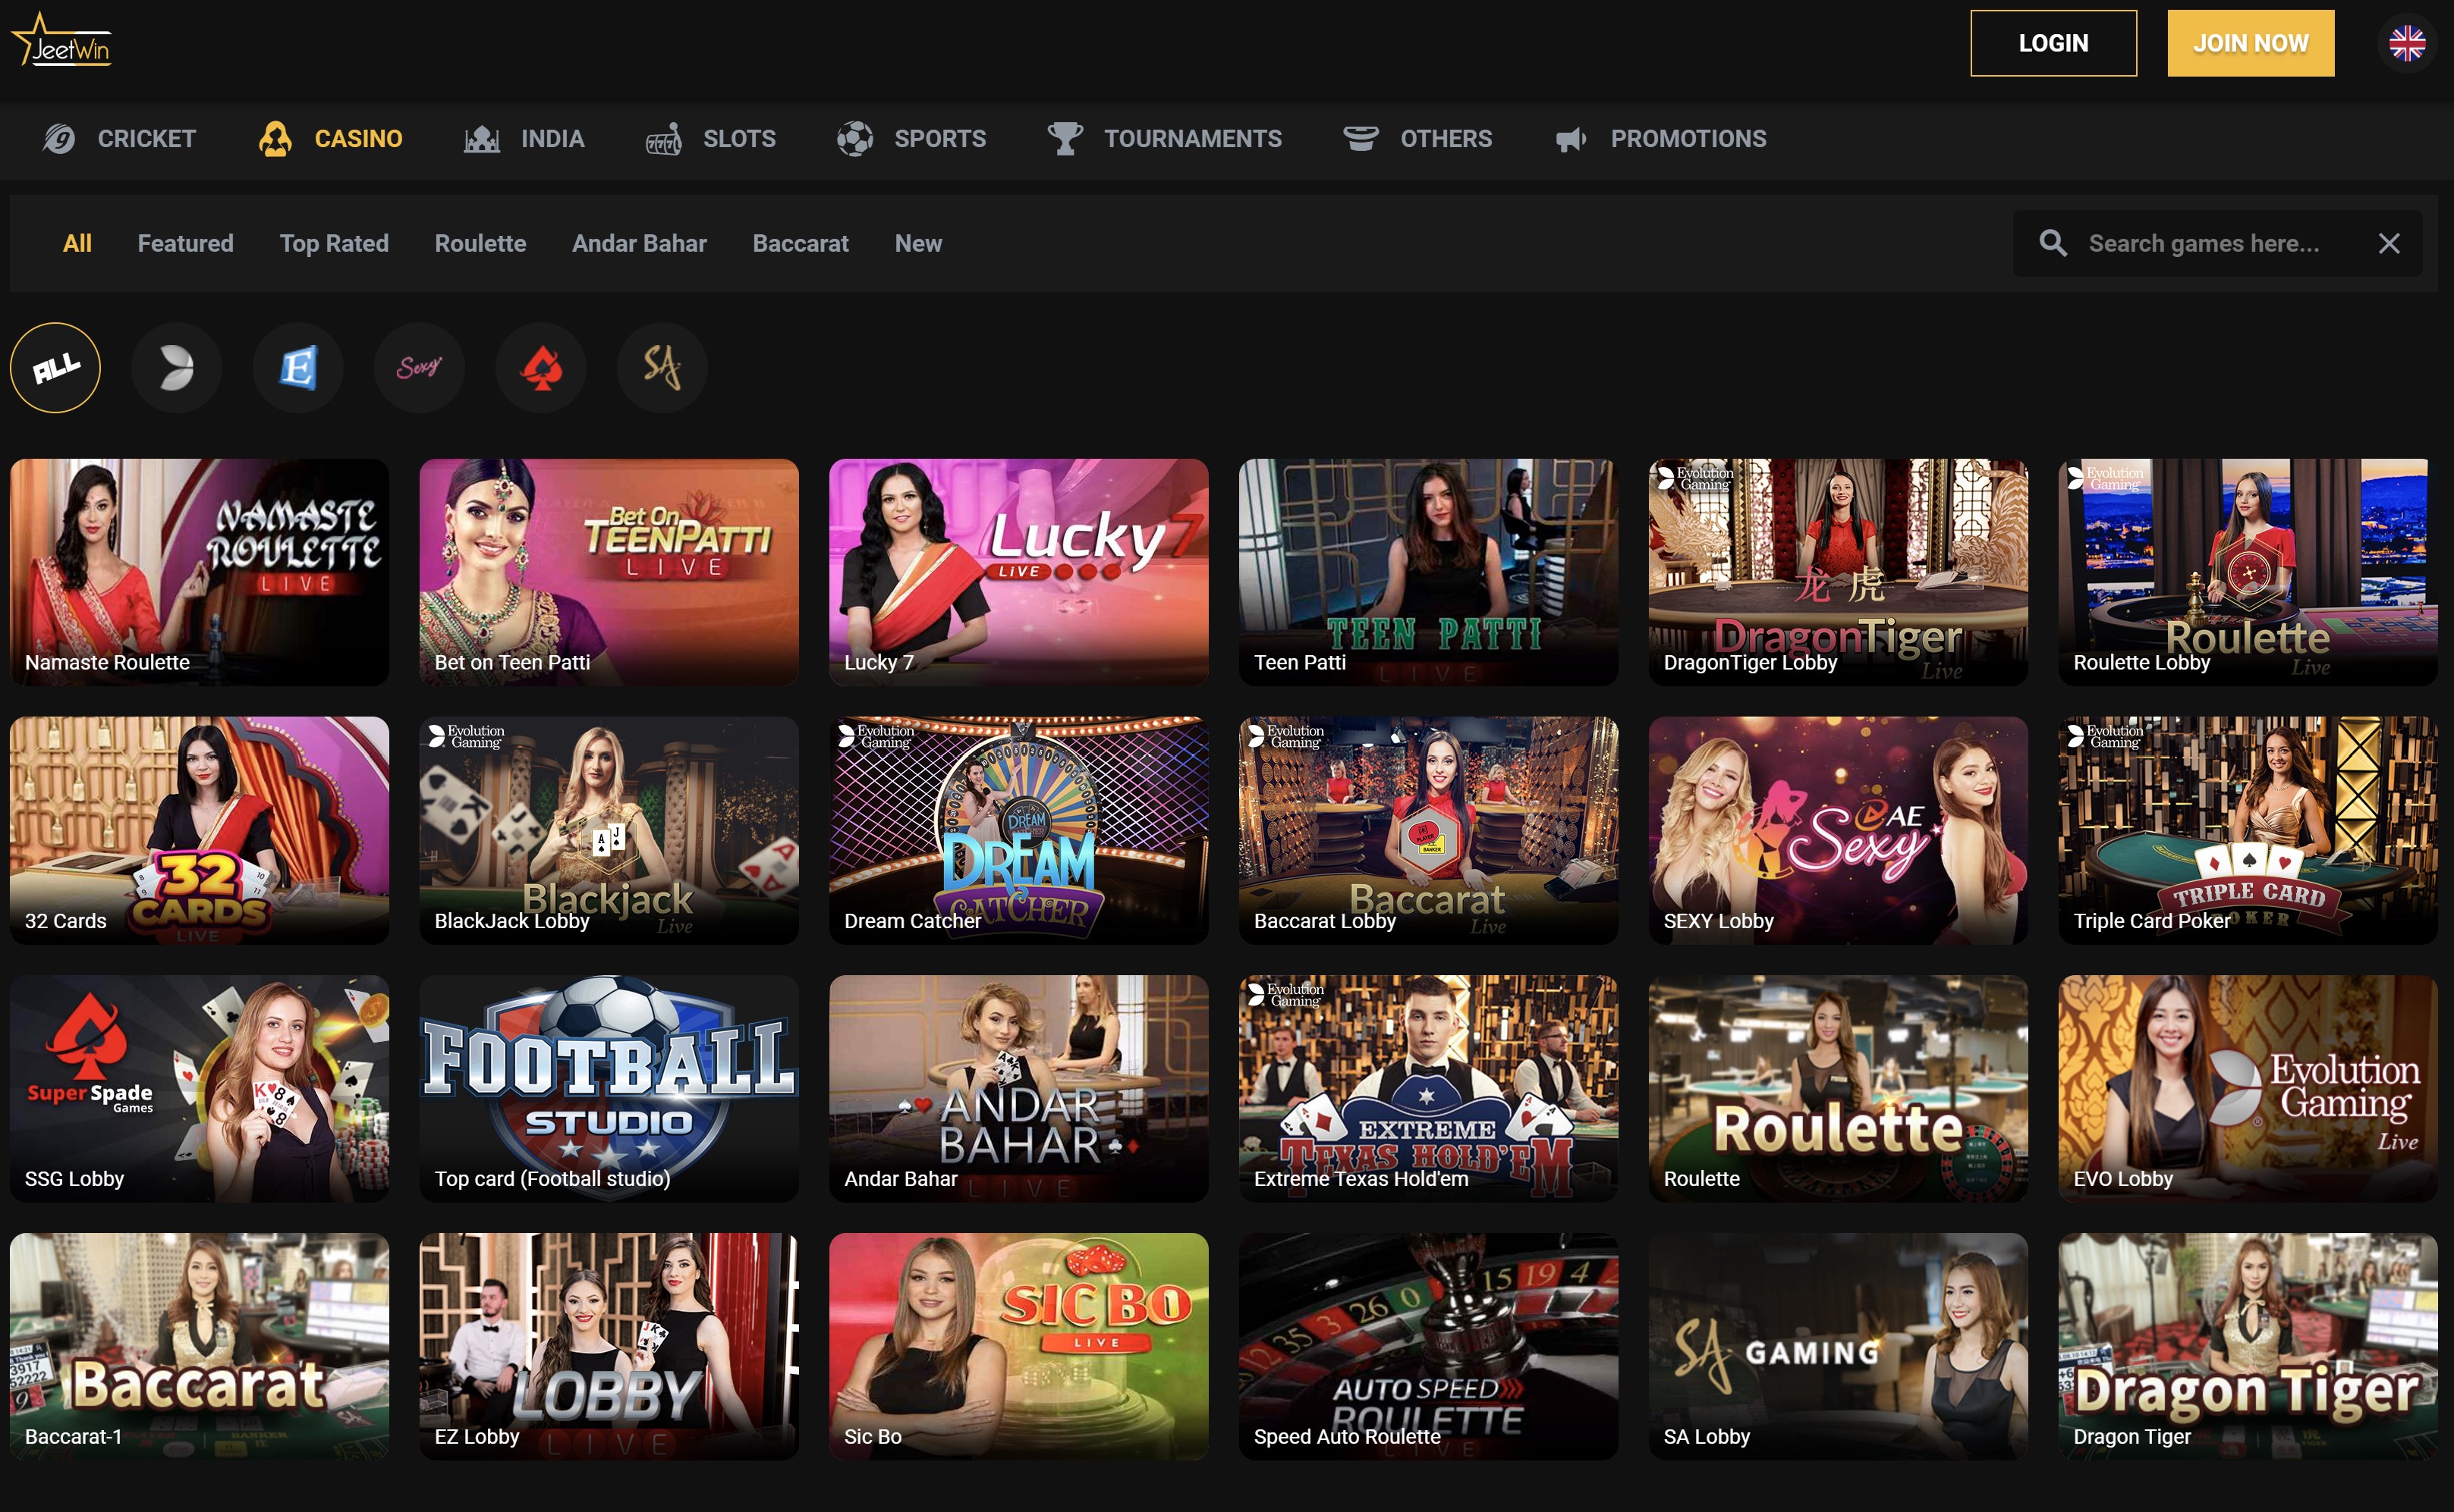
Task: Open the DragonTiger Lobby tile
Action: click(1838, 572)
